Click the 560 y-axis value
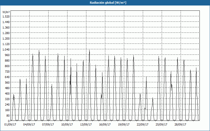The image size is (210, 131). point(7,83)
